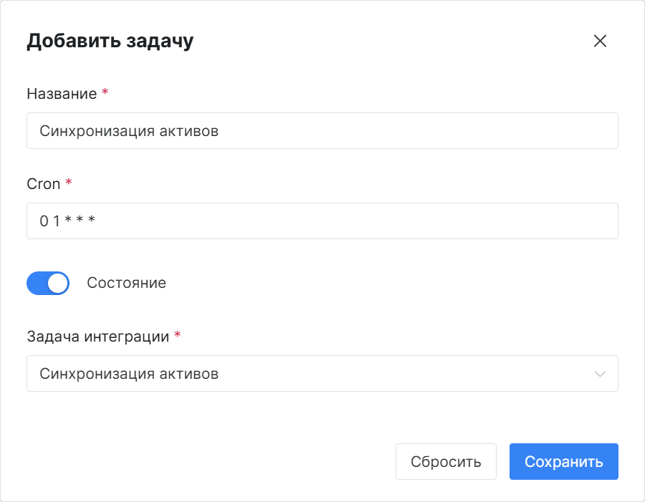Place the cursor in the 0 1 * * * cron value
Viewport: 645px width, 502px height.
pos(67,221)
